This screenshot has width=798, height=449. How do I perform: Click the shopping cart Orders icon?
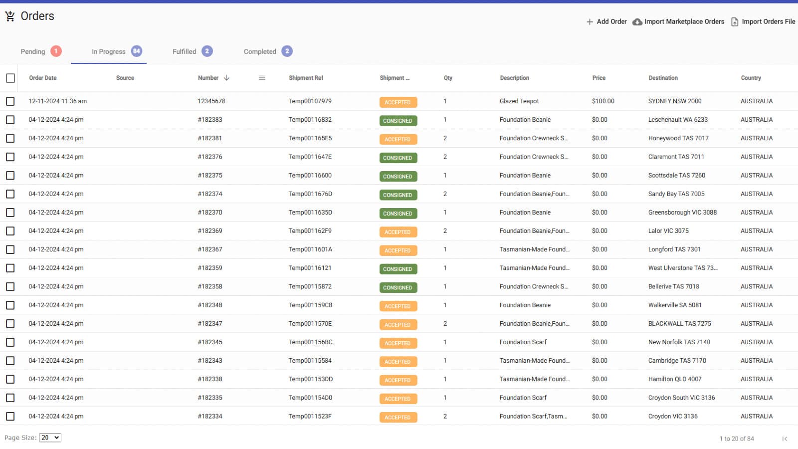9,16
